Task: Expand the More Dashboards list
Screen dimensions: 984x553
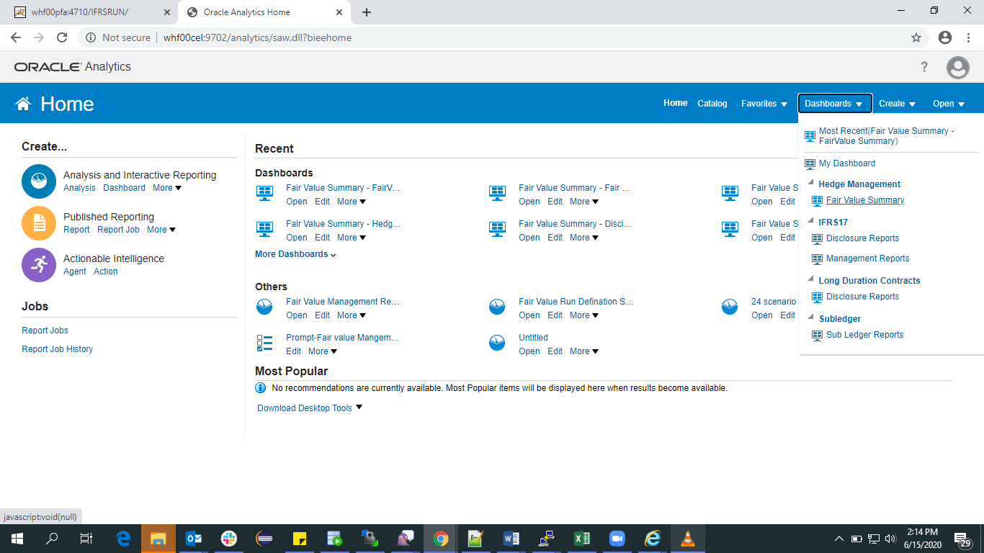Action: click(x=295, y=254)
